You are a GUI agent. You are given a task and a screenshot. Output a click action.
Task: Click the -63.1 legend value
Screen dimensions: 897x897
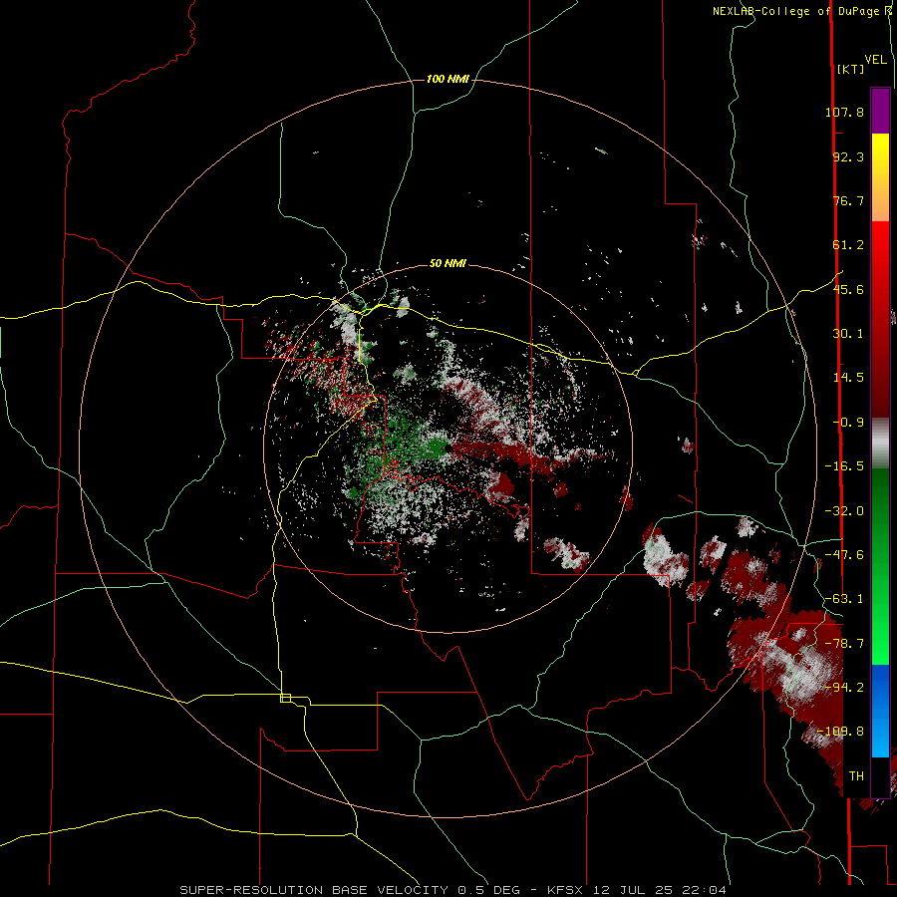pyautogui.click(x=844, y=599)
